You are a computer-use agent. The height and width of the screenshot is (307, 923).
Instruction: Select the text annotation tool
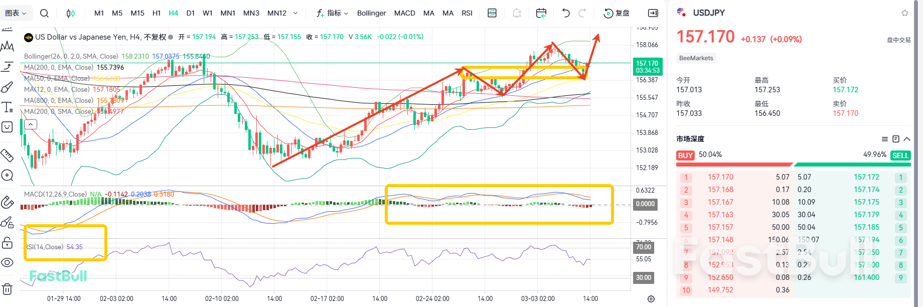7,107
